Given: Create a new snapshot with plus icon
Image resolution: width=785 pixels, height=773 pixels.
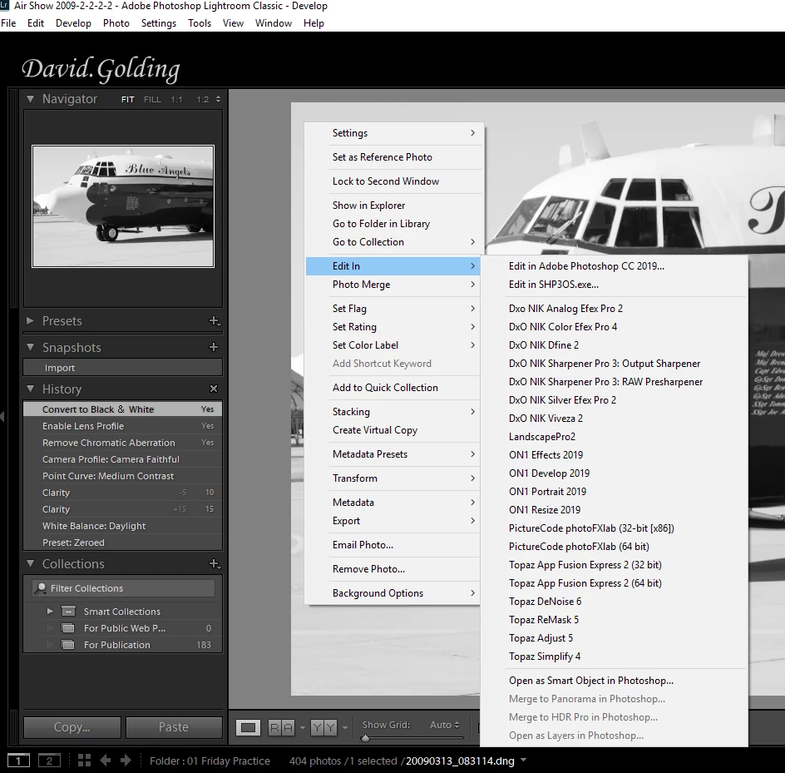Looking at the screenshot, I should 214,347.
